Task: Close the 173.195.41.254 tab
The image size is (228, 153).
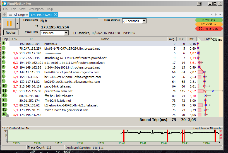Action: [x=56, y=14]
